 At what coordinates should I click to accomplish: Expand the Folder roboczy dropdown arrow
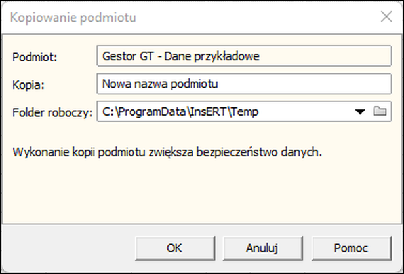[360, 112]
